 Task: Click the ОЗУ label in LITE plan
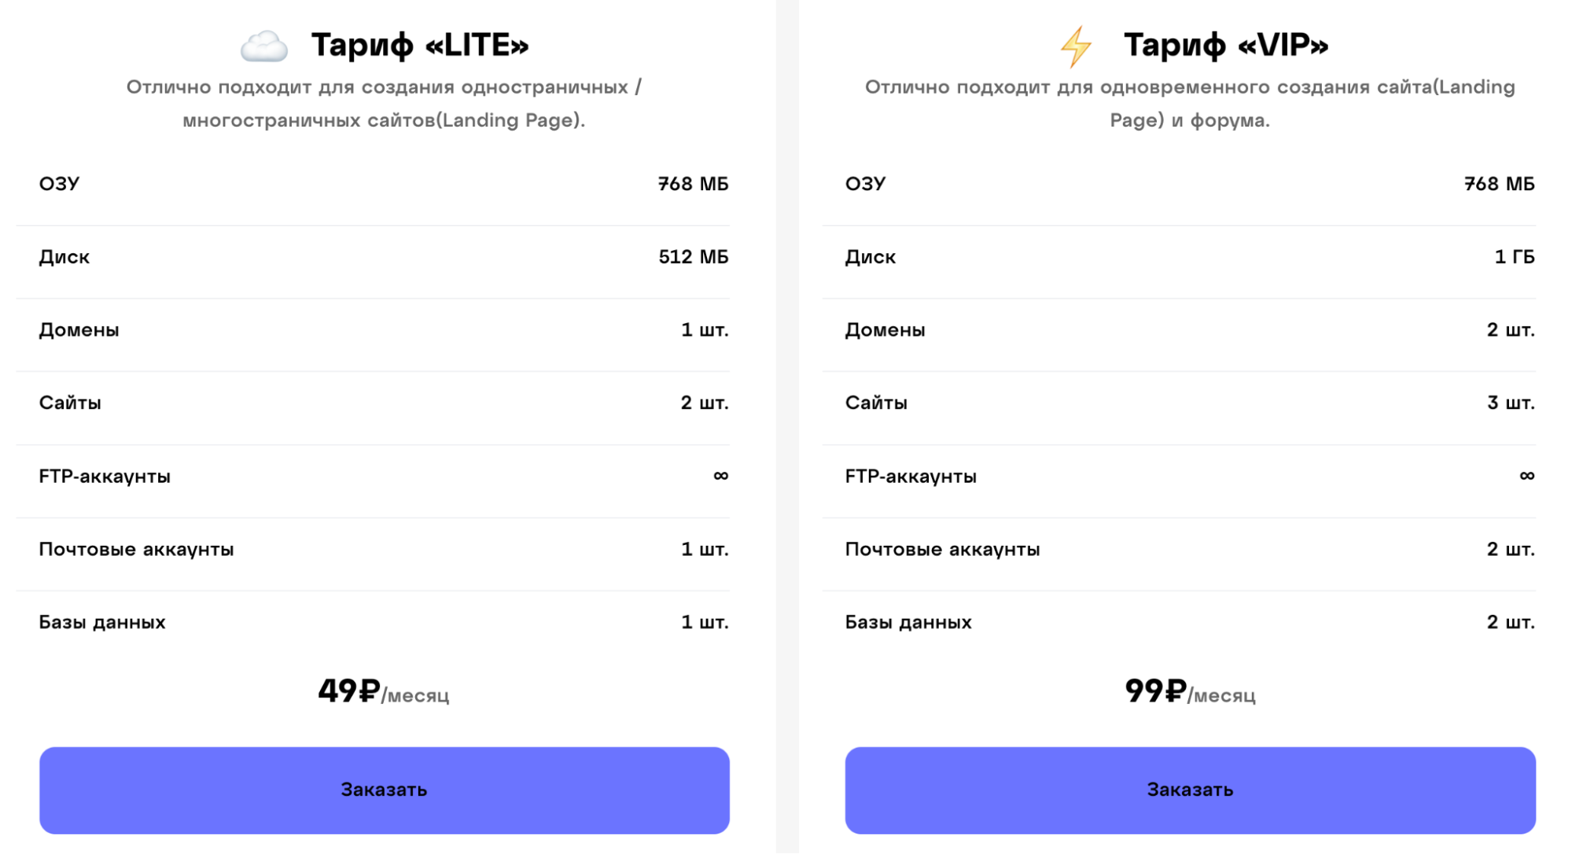(60, 184)
